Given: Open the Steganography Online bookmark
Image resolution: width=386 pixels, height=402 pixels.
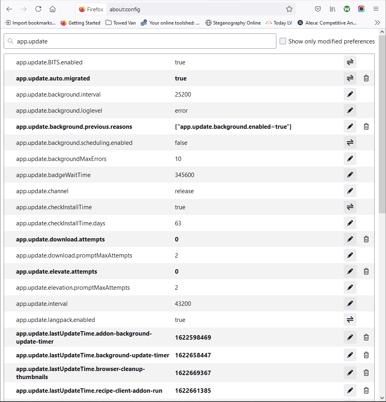Looking at the screenshot, I should click(233, 23).
